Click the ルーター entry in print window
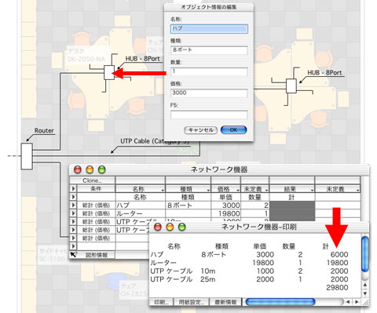 coord(163,263)
